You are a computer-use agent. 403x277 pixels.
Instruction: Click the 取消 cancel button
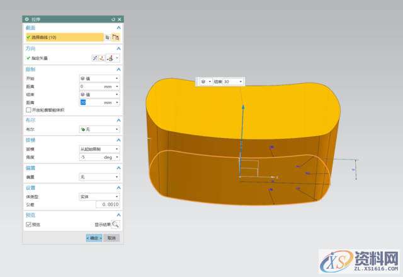click(x=111, y=238)
